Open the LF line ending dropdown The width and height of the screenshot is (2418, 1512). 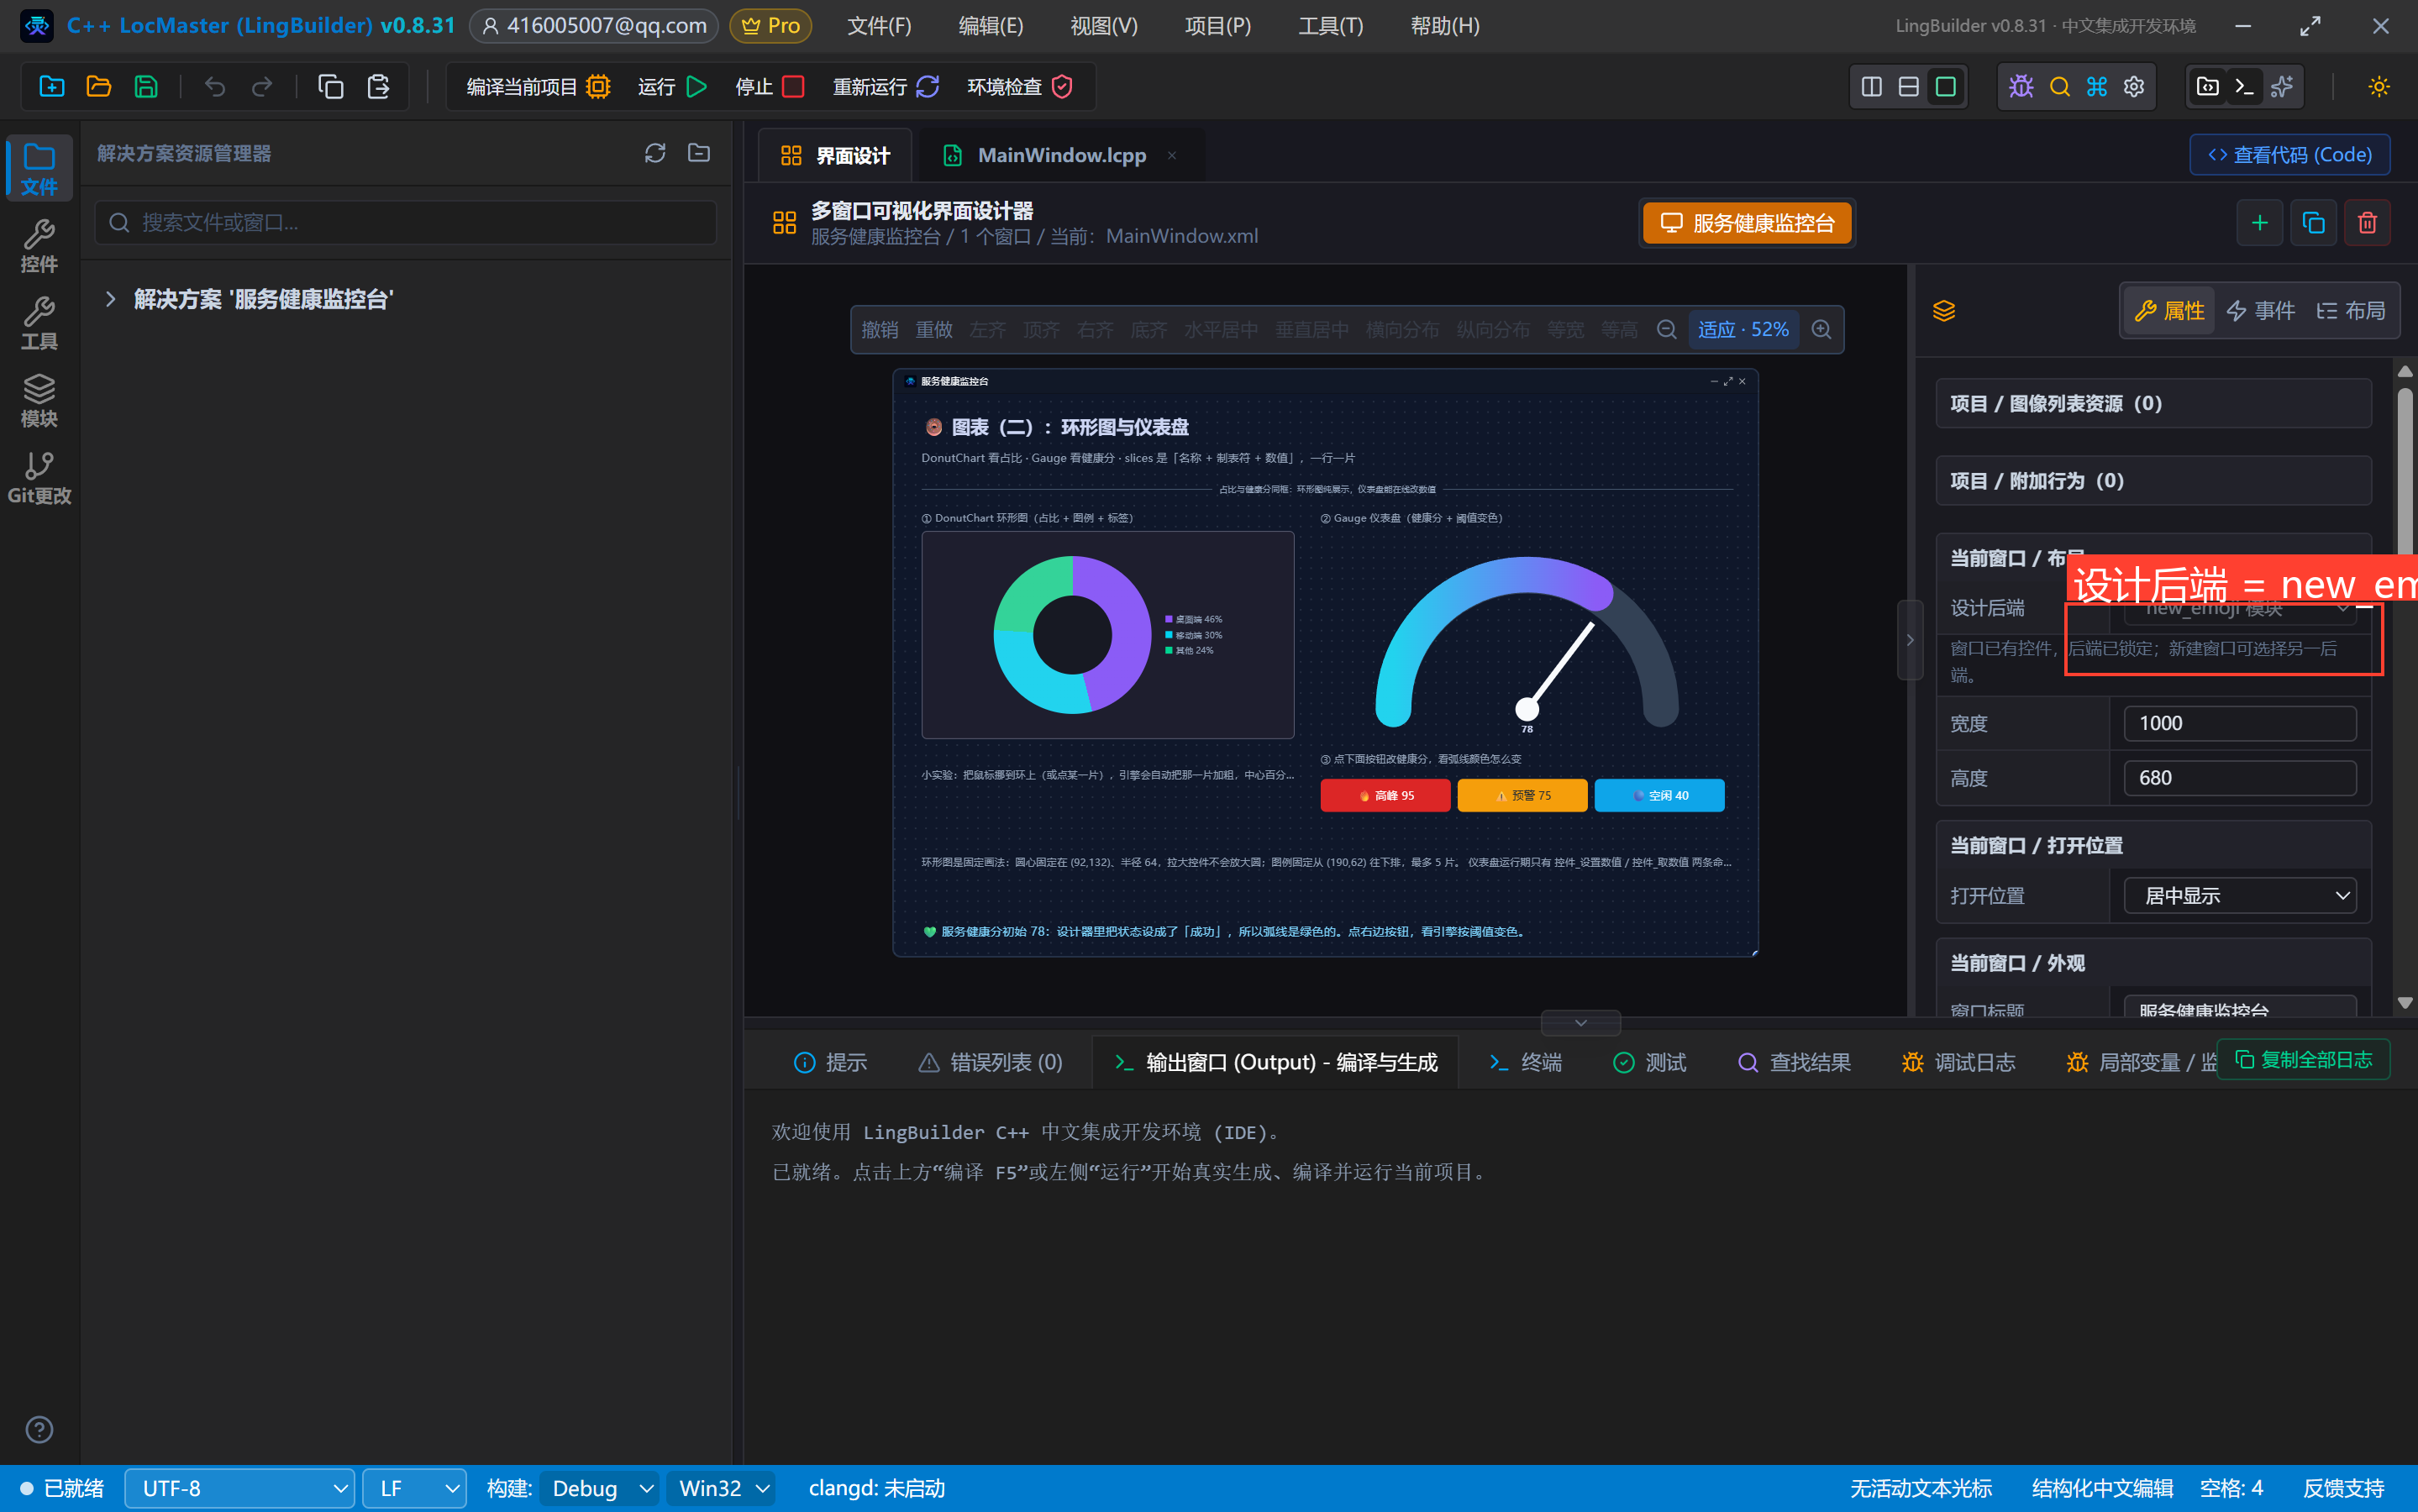(414, 1489)
